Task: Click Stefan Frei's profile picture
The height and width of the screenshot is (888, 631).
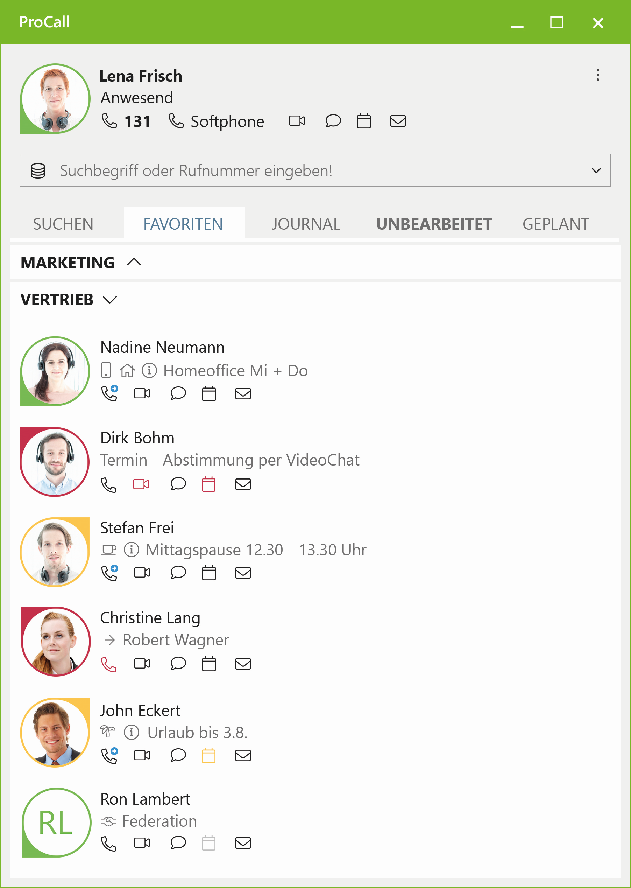Action: [x=55, y=552]
